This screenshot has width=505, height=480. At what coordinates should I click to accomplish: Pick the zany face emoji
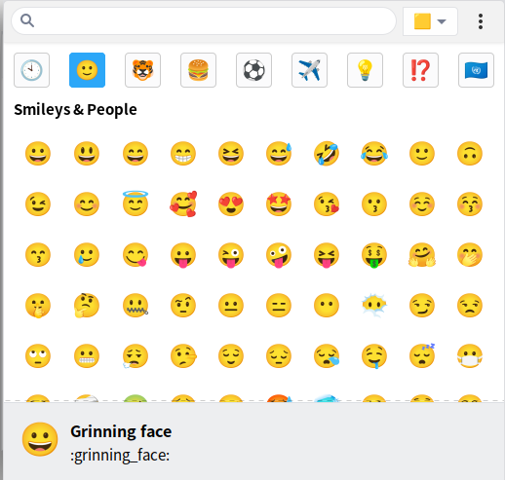click(x=279, y=255)
